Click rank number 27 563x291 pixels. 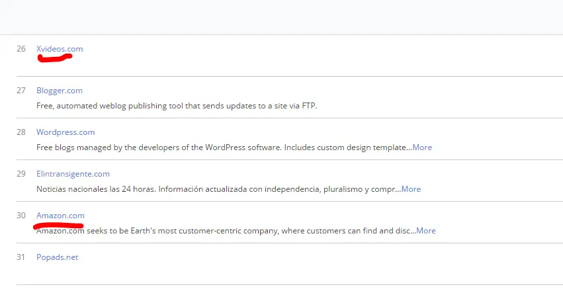[21, 91]
